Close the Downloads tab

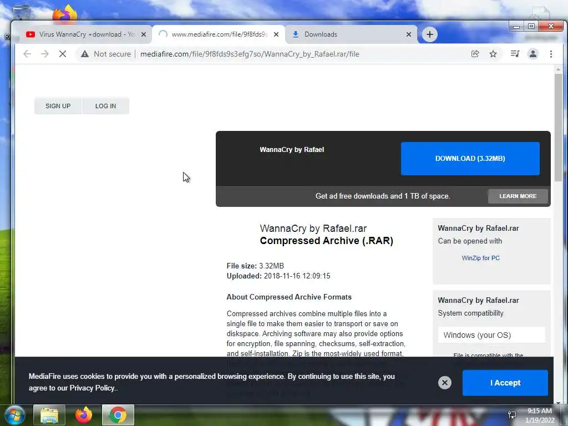pos(409,34)
